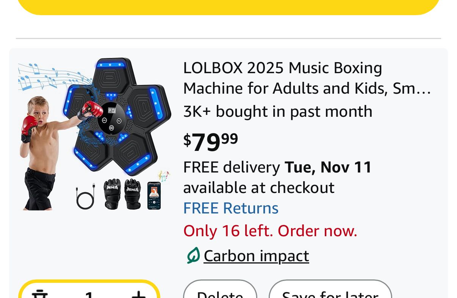Click the boxing gloves in product photo
Viewport: 457px width, 298px height.
122,194
